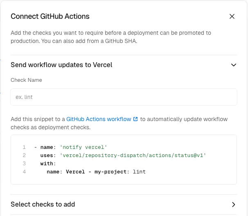Collapse section using the down chevron icon
The height and width of the screenshot is (216, 248).
pos(234,65)
